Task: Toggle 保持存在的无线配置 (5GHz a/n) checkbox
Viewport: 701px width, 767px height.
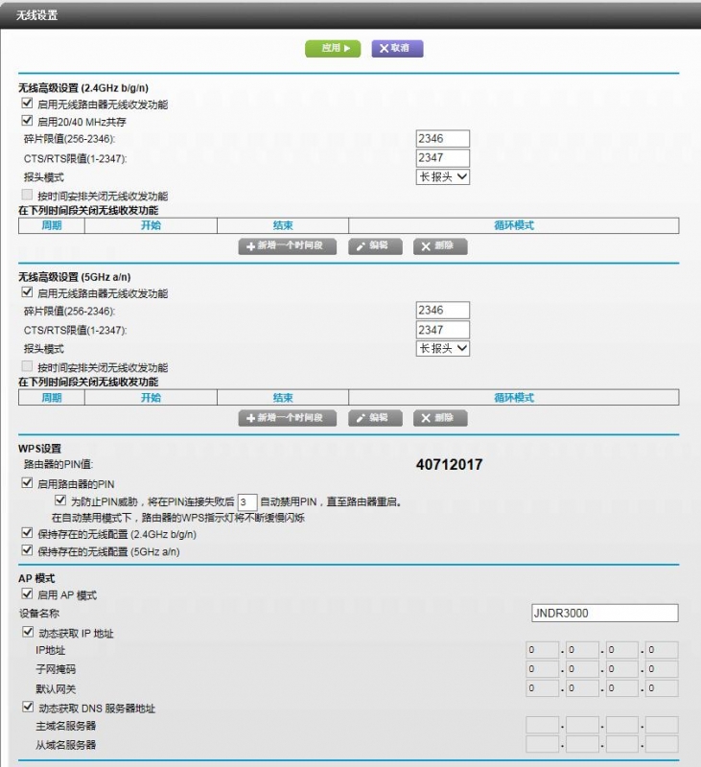Action: (x=27, y=550)
